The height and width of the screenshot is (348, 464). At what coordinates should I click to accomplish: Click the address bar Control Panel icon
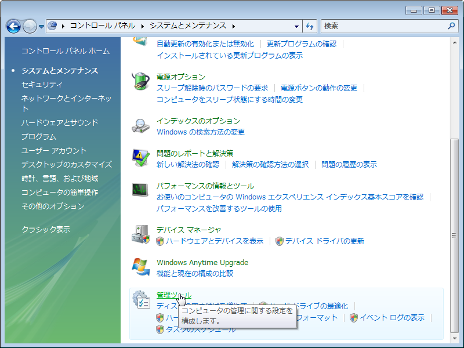click(x=52, y=26)
